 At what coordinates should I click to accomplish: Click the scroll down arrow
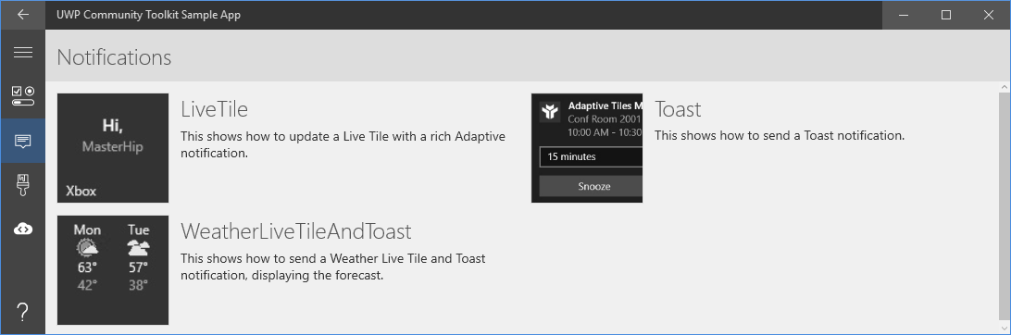click(x=1004, y=329)
